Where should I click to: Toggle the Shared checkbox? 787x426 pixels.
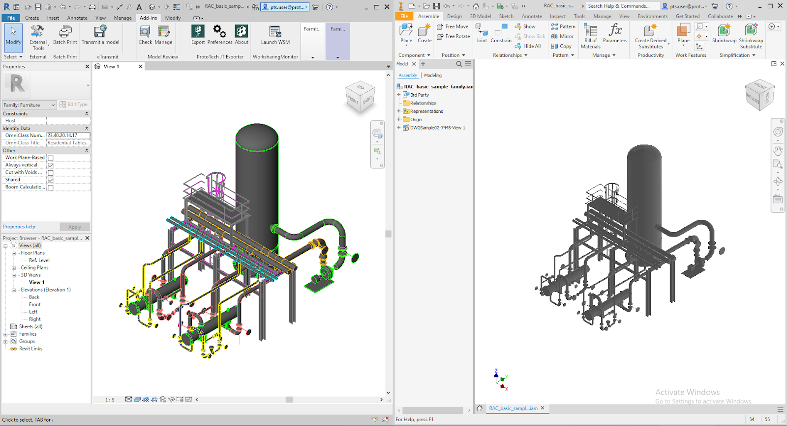(51, 180)
